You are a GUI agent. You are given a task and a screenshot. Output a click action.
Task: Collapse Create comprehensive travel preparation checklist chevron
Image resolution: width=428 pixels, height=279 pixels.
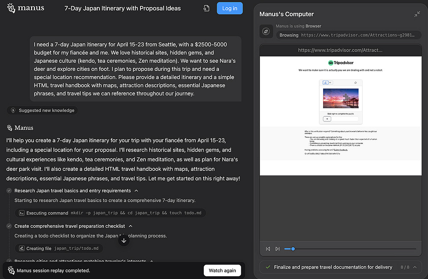131,226
